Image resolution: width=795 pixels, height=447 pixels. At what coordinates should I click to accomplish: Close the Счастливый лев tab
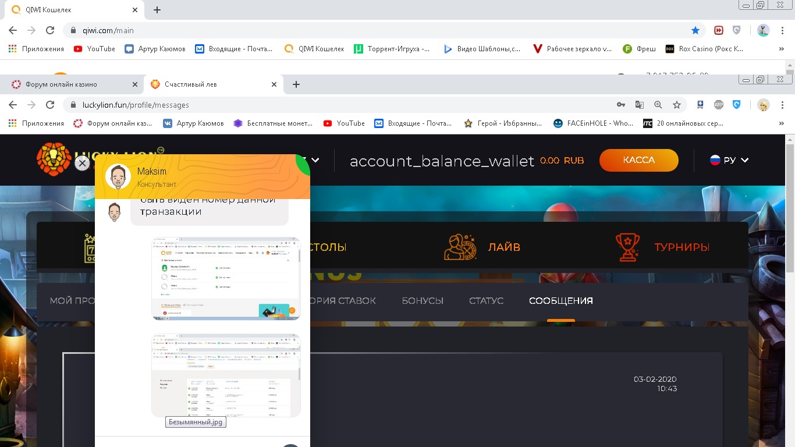tap(274, 84)
